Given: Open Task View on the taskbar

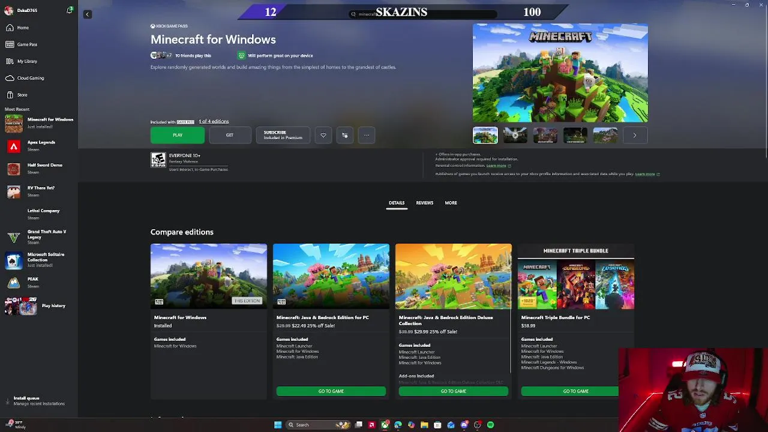Looking at the screenshot, I should point(359,425).
